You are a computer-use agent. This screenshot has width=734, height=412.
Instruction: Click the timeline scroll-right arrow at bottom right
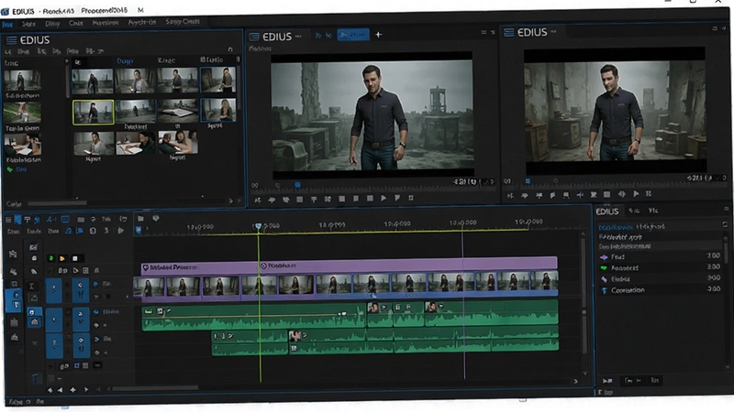tap(576, 382)
